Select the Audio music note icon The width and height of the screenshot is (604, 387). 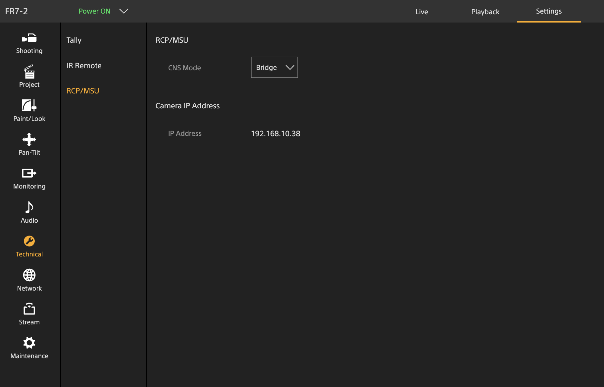click(29, 207)
